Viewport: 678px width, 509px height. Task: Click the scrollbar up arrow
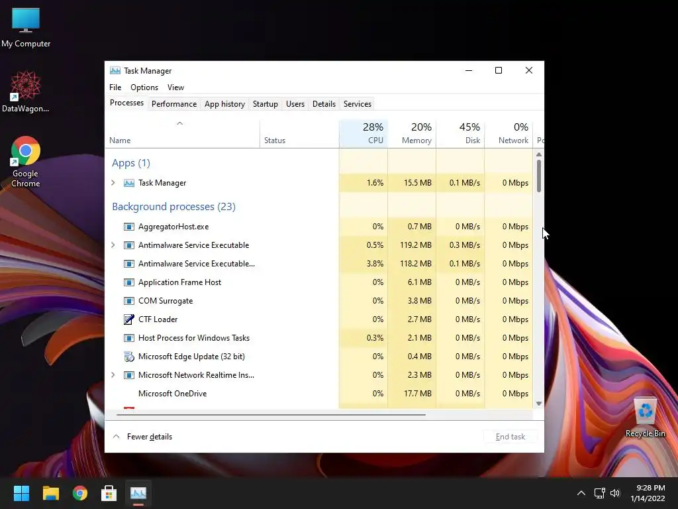tap(539, 154)
